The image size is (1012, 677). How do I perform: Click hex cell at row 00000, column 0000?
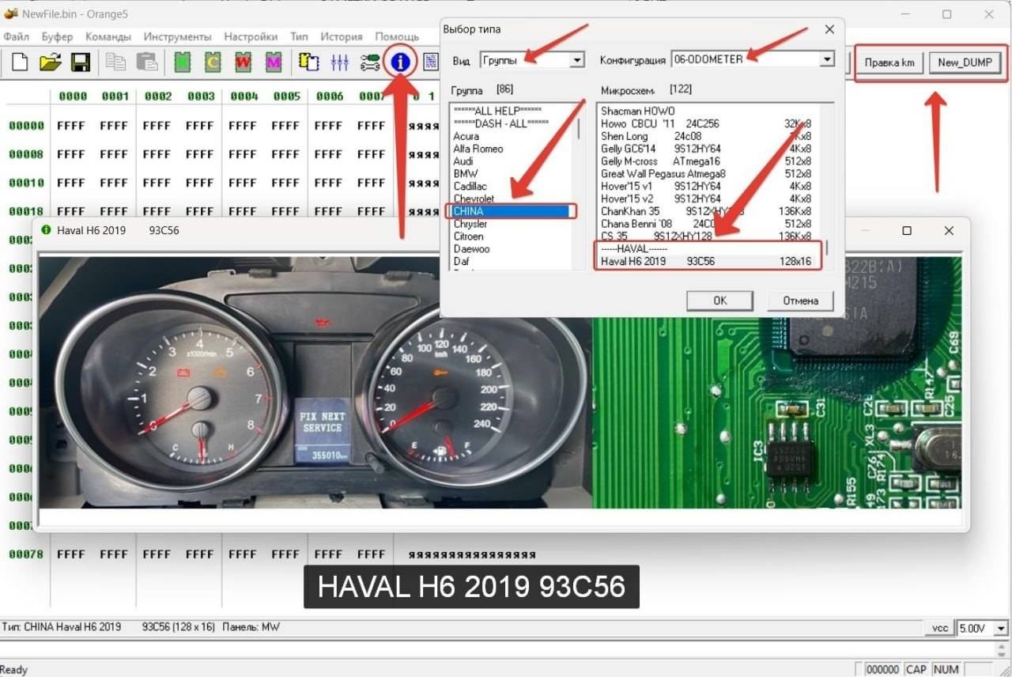pyautogui.click(x=71, y=125)
